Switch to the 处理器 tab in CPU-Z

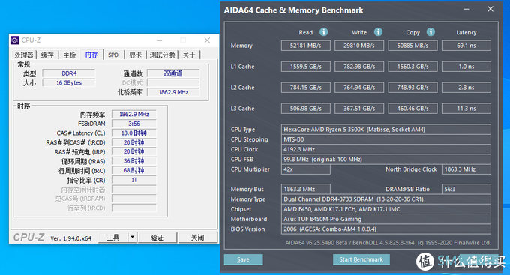point(24,55)
